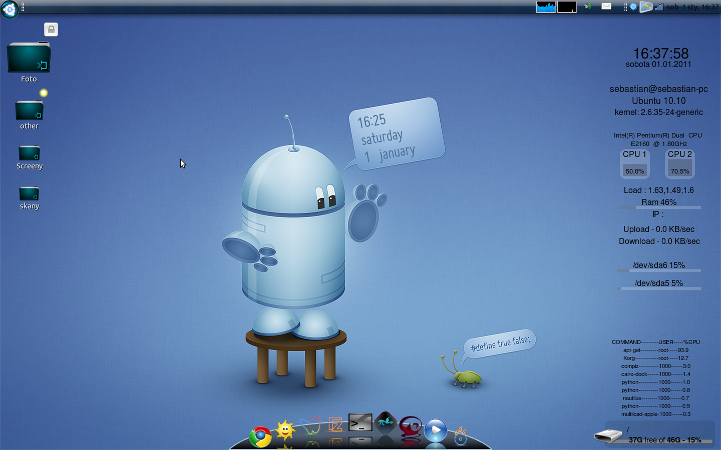This screenshot has height=450, width=721.
Task: Open the Ubuntu main menu button
Action: point(10,8)
